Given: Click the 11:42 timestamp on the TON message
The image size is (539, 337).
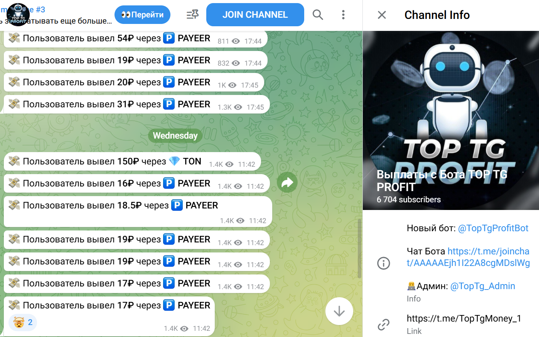Looking at the screenshot, I should pyautogui.click(x=247, y=164).
